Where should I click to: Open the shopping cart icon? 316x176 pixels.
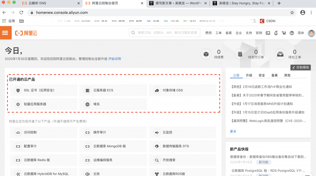(284, 33)
